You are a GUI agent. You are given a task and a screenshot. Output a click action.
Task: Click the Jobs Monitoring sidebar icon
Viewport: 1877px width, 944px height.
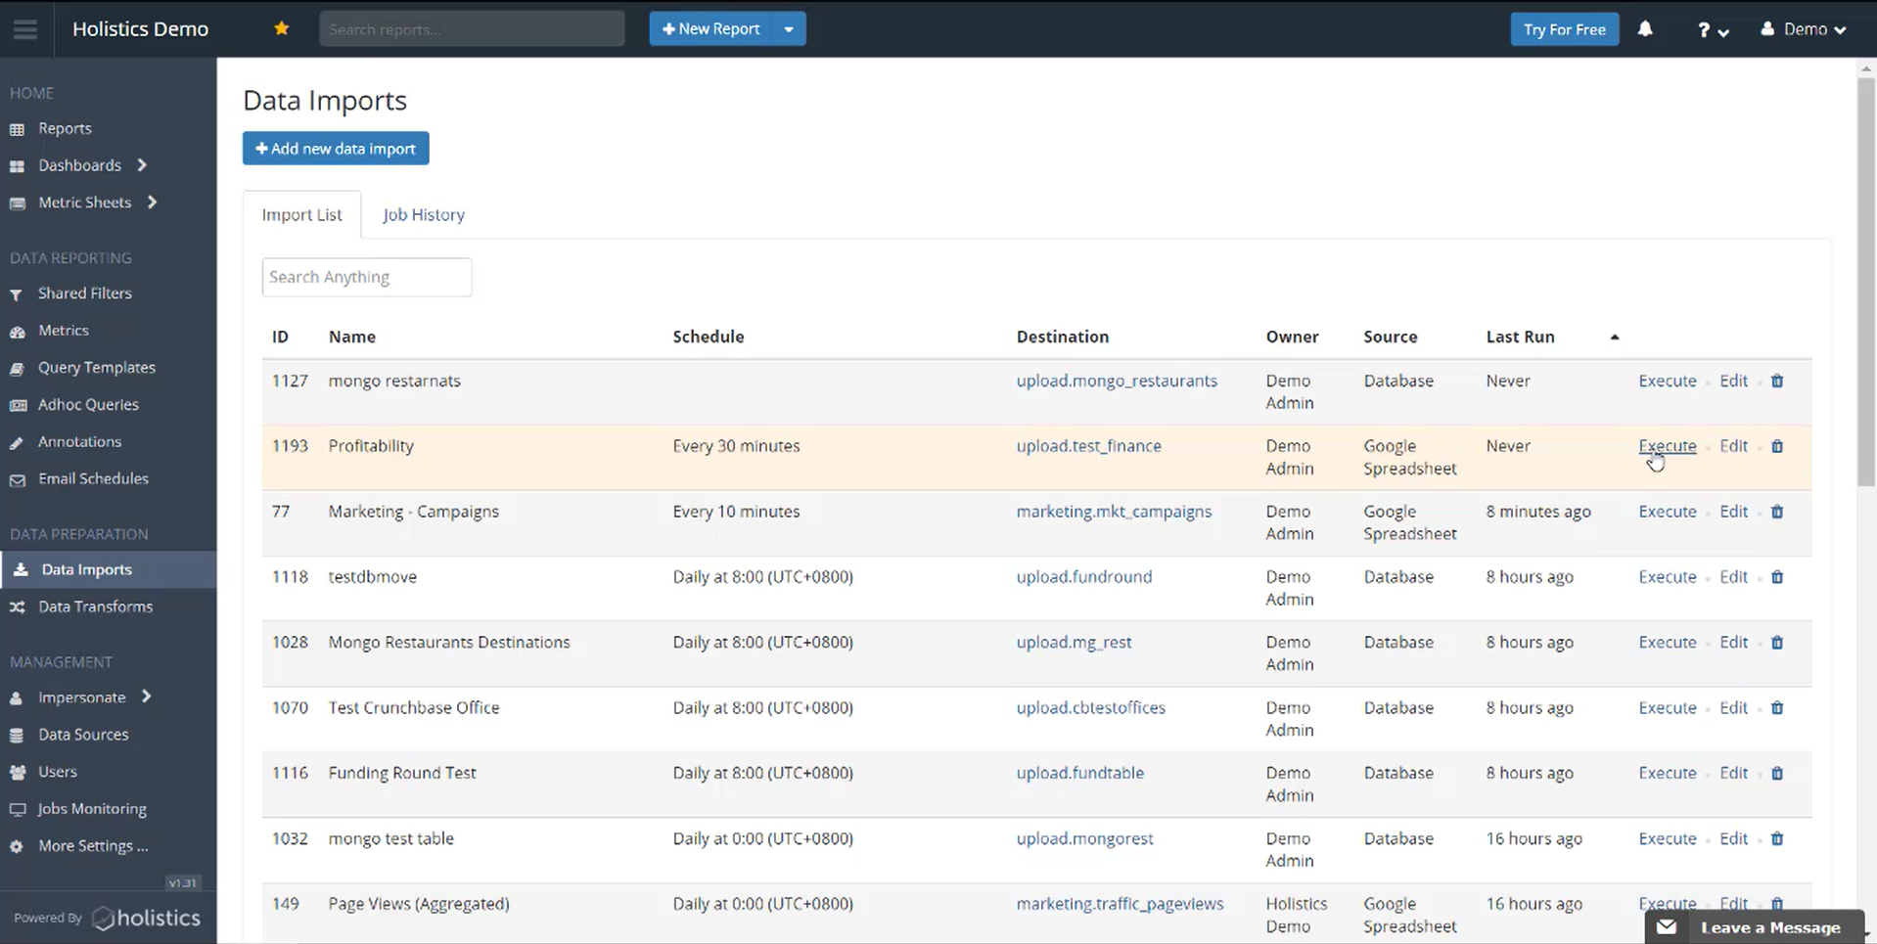tap(18, 809)
